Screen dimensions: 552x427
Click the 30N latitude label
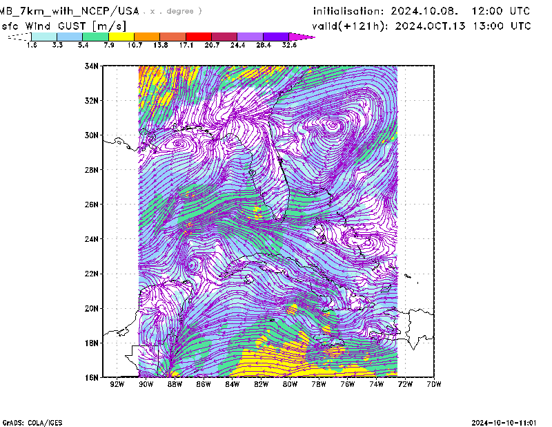coord(92,135)
